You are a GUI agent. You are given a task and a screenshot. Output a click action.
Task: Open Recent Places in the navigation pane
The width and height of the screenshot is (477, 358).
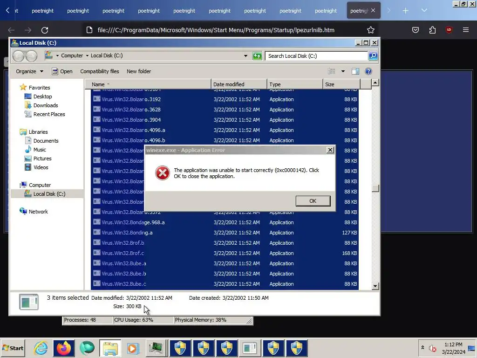(49, 114)
